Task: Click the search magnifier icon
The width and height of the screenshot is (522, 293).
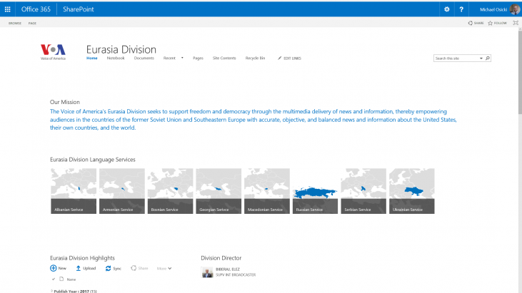Action: (488, 58)
